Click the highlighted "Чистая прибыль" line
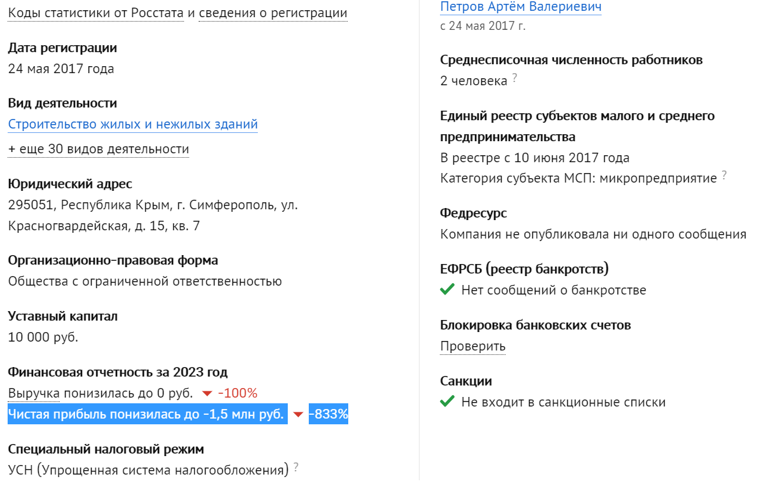 pos(145,414)
